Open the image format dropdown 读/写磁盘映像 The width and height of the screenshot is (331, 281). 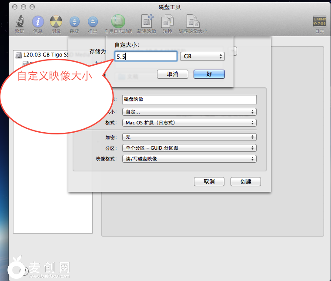189,159
